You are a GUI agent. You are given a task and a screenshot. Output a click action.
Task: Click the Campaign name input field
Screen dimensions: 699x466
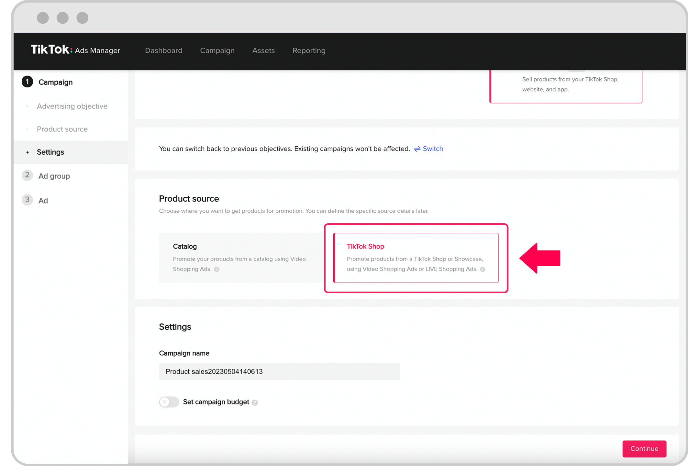[x=279, y=372]
